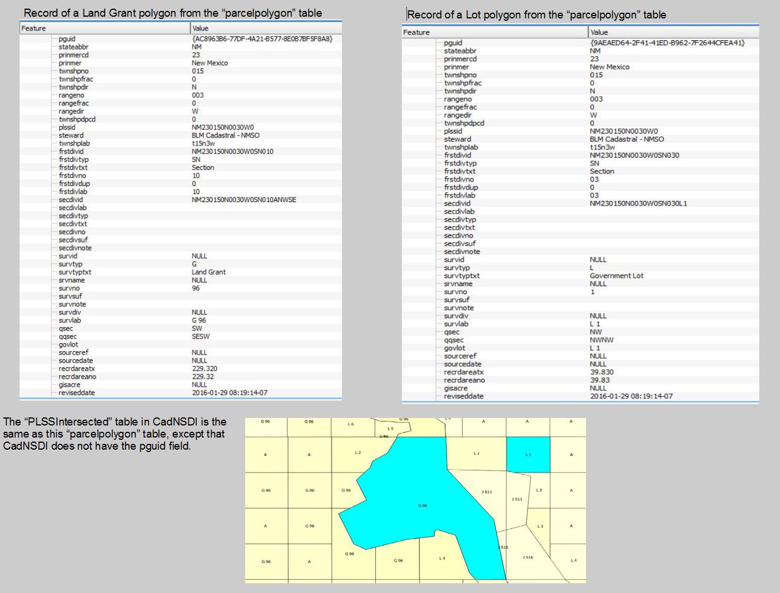The height and width of the screenshot is (593, 780).
Task: Select recrdareatx value 39.830
Action: (602, 372)
